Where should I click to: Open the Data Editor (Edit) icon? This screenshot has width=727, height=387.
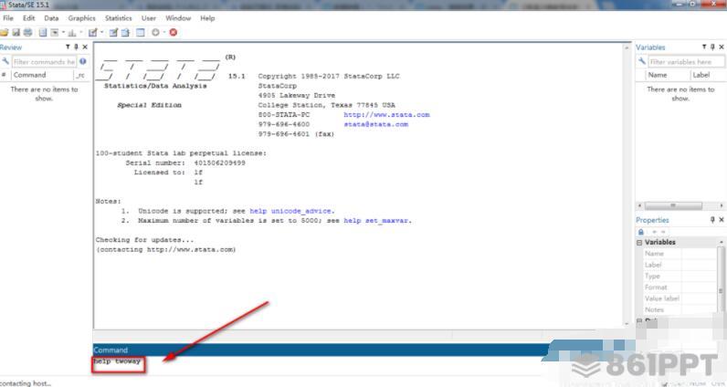113,33
